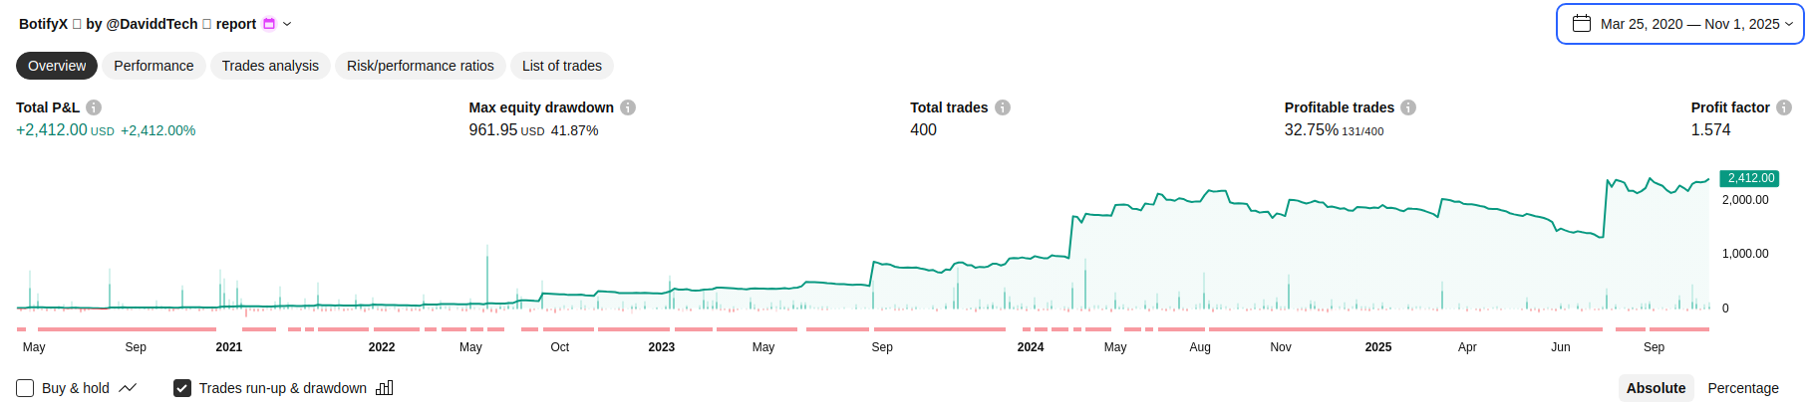Switch to the Performance tab
The image size is (1809, 412).
click(153, 66)
